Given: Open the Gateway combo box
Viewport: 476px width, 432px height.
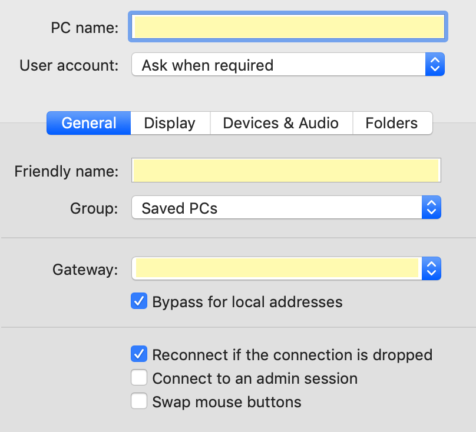Looking at the screenshot, I should click(x=286, y=268).
